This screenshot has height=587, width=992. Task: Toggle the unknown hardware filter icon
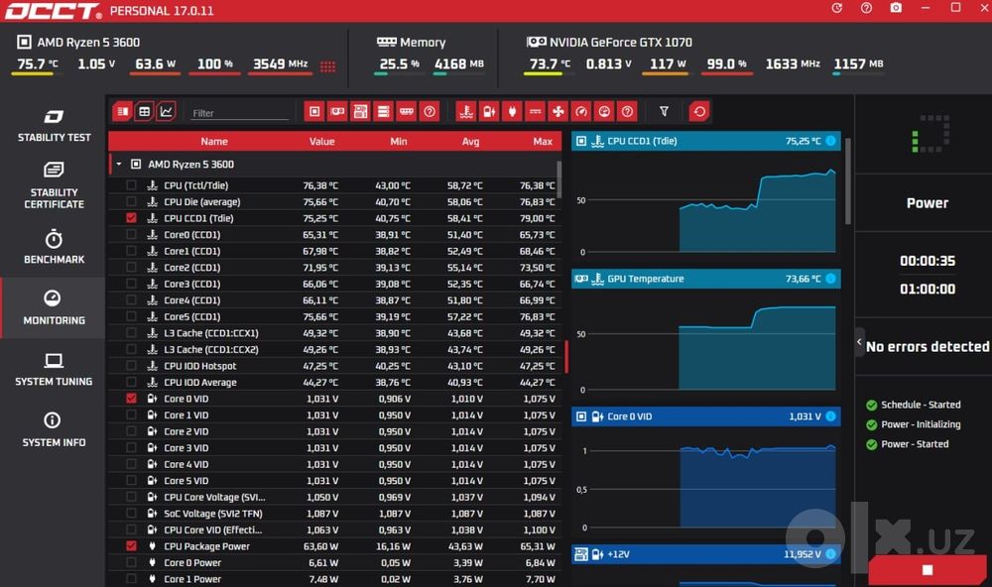pos(430,112)
